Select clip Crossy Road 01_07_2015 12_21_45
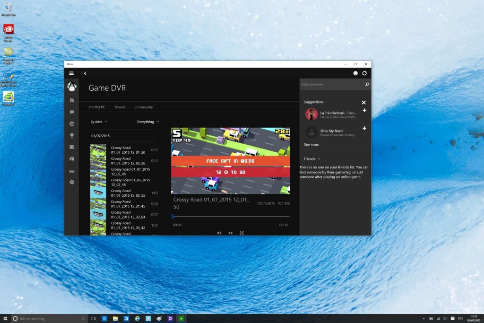 click(x=124, y=204)
